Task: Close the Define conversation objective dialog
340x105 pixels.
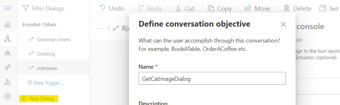Action: tap(283, 24)
